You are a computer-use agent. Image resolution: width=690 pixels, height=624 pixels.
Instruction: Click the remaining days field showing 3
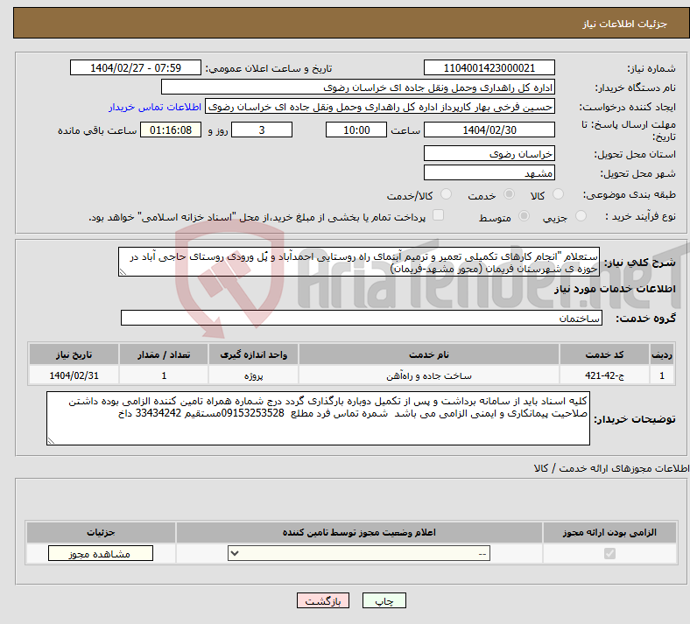(262, 130)
